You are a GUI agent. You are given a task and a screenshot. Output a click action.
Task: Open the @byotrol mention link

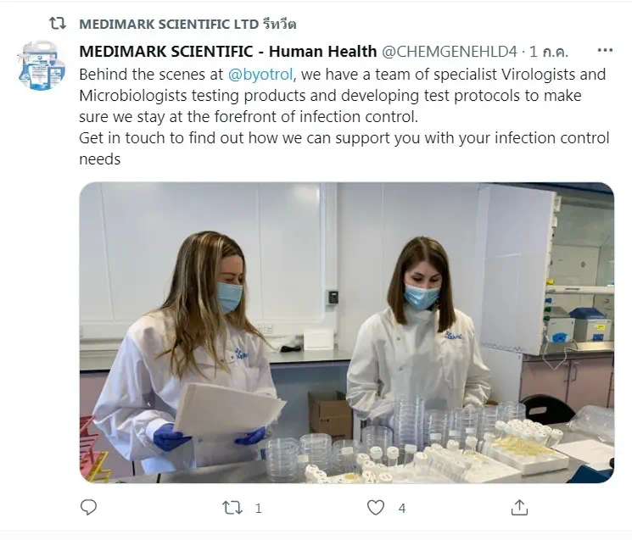click(x=260, y=75)
